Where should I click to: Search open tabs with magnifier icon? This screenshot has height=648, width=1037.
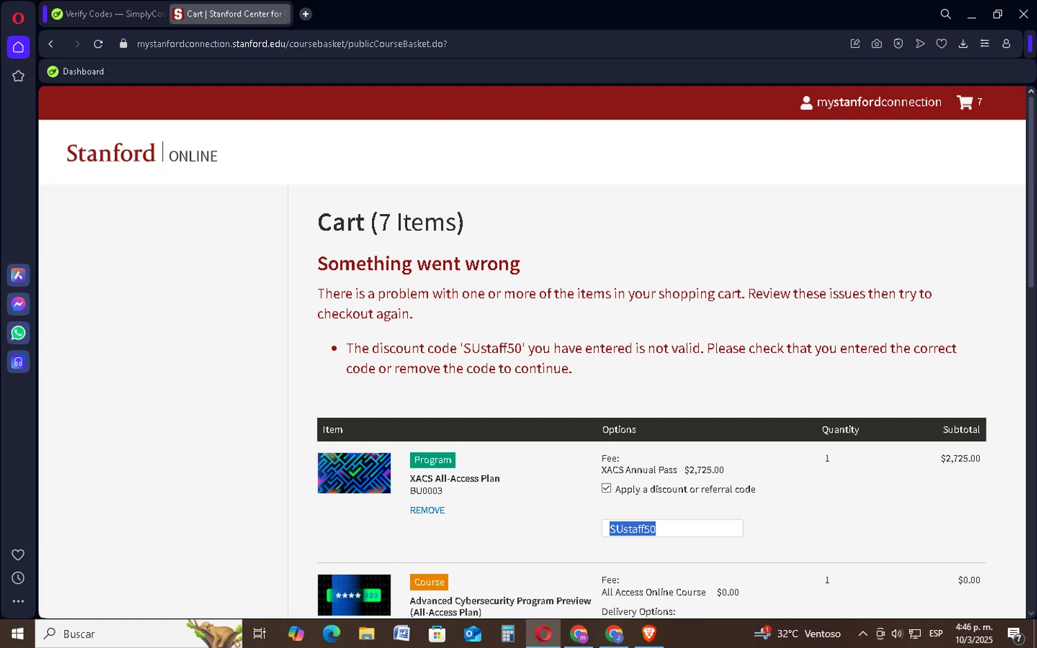click(946, 14)
